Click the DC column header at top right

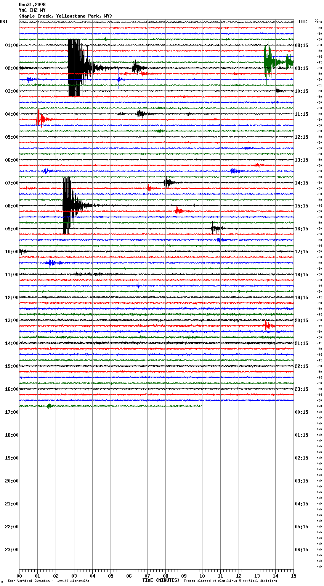tap(317, 21)
